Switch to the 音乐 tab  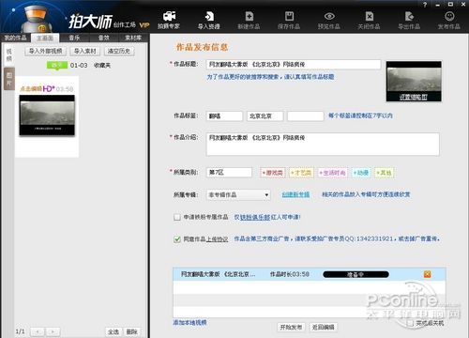coord(74,38)
